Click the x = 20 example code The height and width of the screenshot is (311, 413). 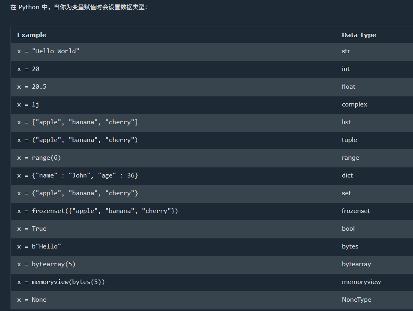28,69
